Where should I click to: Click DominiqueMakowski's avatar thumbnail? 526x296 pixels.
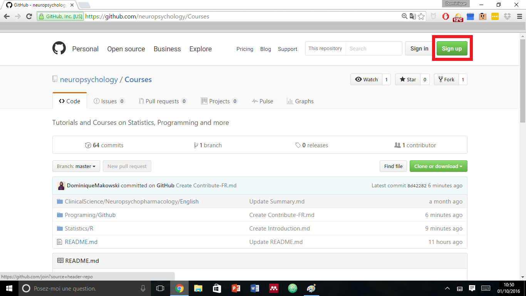(61, 185)
